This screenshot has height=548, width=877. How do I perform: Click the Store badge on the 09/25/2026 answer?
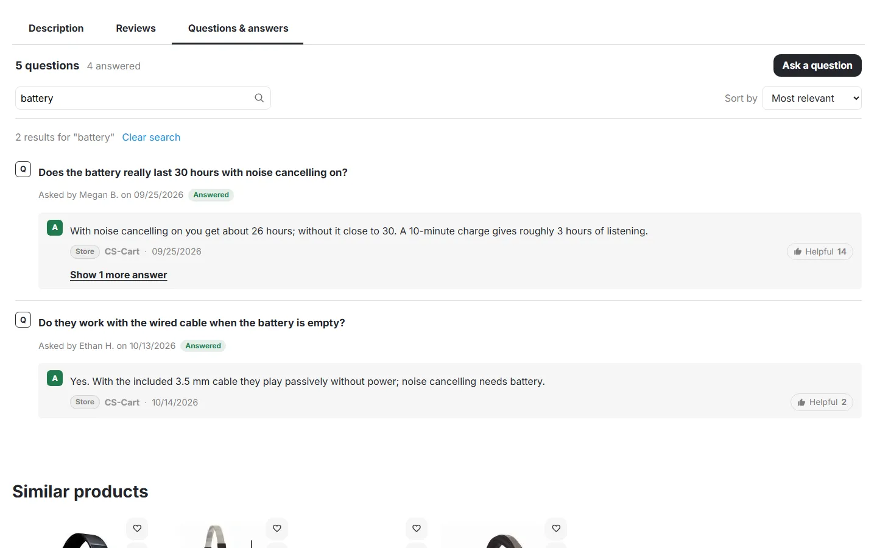(x=85, y=251)
